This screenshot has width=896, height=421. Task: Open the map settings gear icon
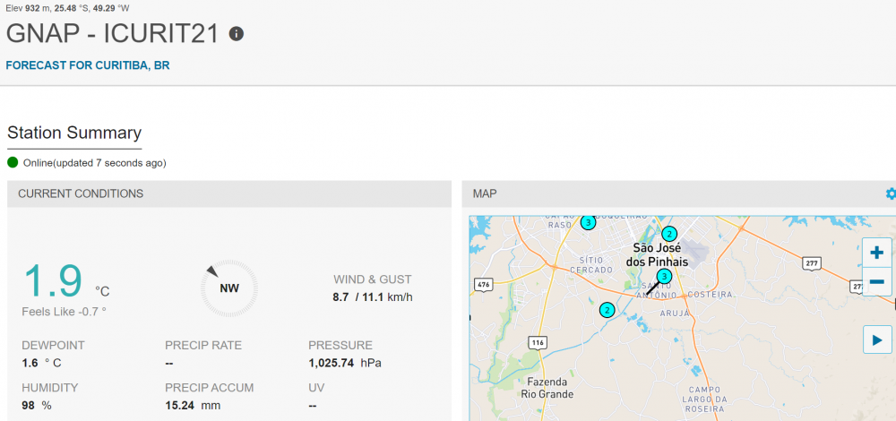(890, 193)
